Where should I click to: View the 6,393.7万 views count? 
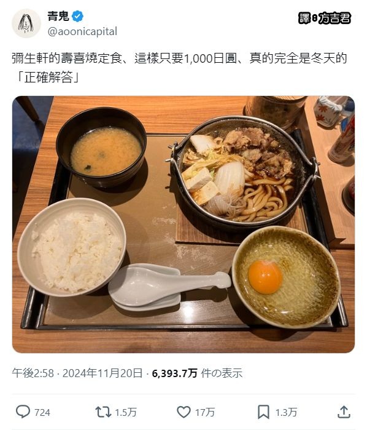(x=175, y=373)
